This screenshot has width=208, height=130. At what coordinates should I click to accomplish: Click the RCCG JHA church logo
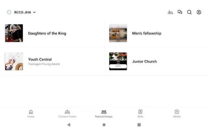point(9,12)
